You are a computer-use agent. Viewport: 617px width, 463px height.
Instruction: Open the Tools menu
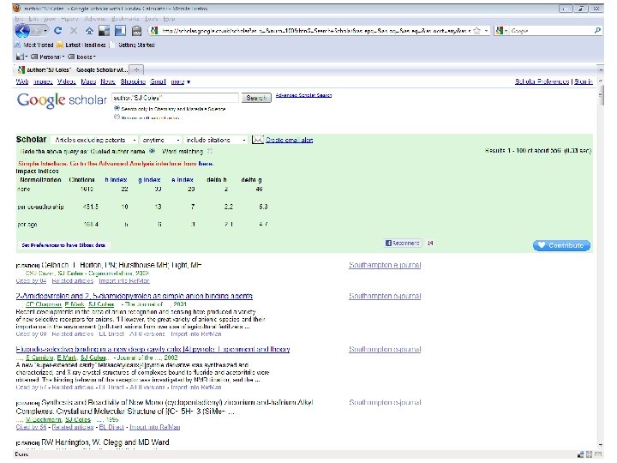click(x=151, y=19)
